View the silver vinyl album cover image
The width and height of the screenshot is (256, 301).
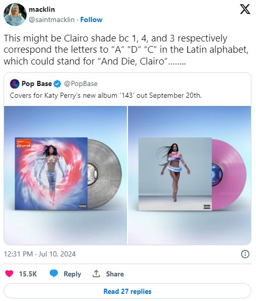tap(66, 176)
